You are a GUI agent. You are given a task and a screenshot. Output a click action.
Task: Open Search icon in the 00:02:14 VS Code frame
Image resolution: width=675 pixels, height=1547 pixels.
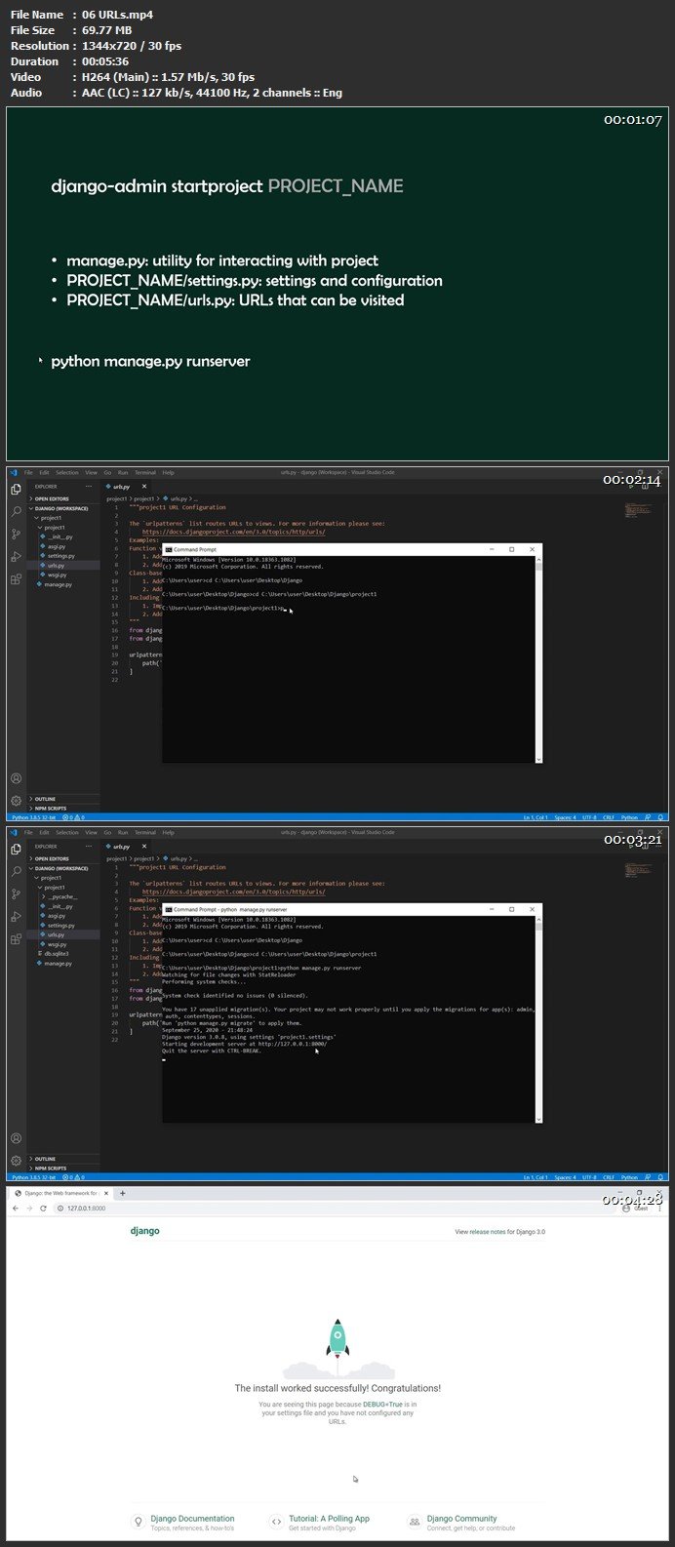point(16,511)
